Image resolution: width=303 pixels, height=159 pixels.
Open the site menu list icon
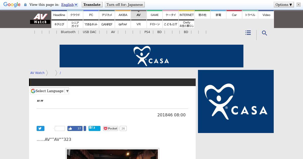click(x=248, y=33)
